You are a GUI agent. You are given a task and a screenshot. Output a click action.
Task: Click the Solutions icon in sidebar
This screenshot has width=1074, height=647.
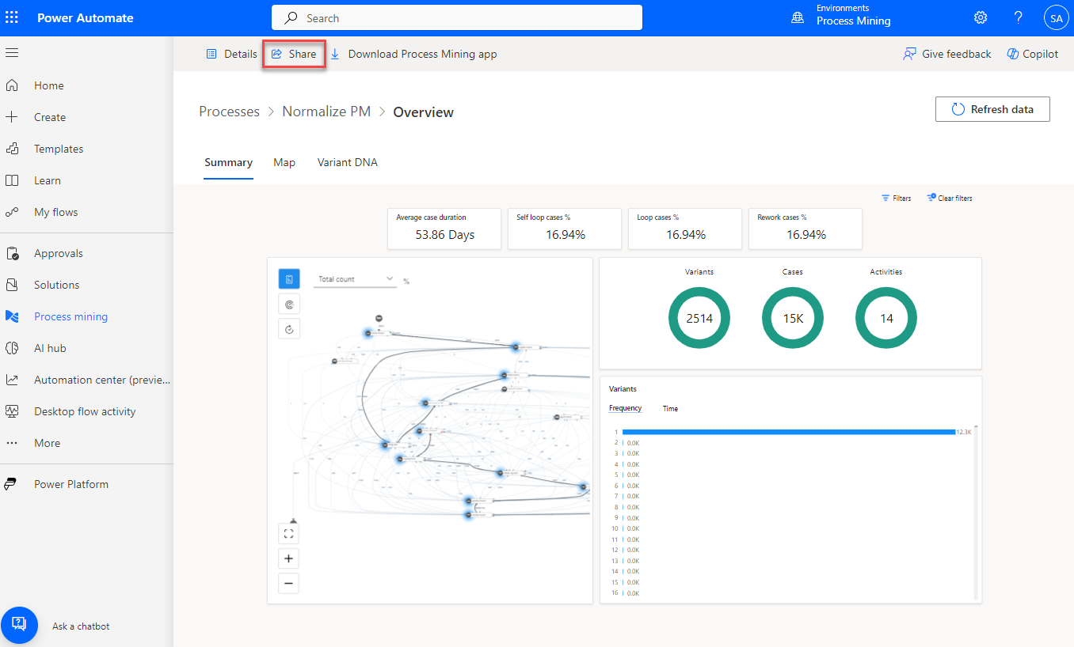[12, 285]
